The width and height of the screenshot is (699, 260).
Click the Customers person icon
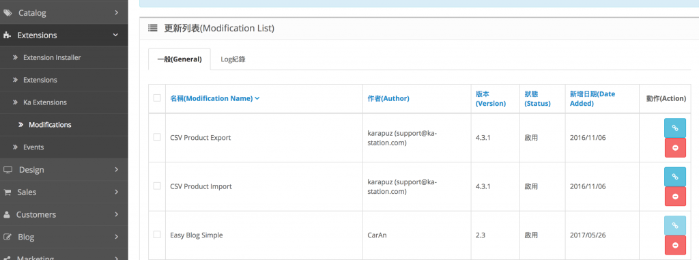pos(7,214)
